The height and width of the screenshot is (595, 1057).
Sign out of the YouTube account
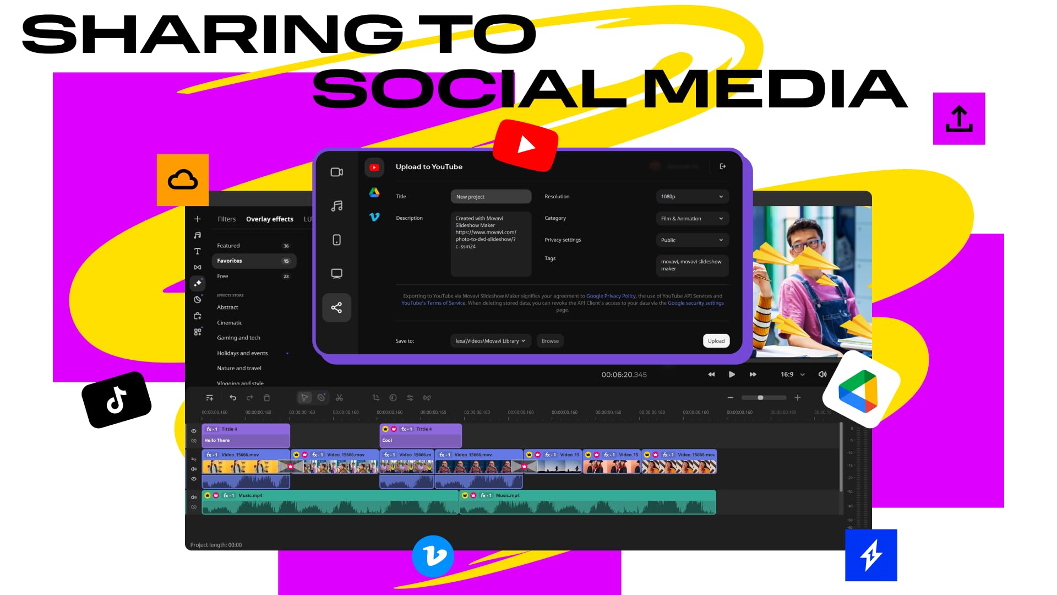coord(723,166)
